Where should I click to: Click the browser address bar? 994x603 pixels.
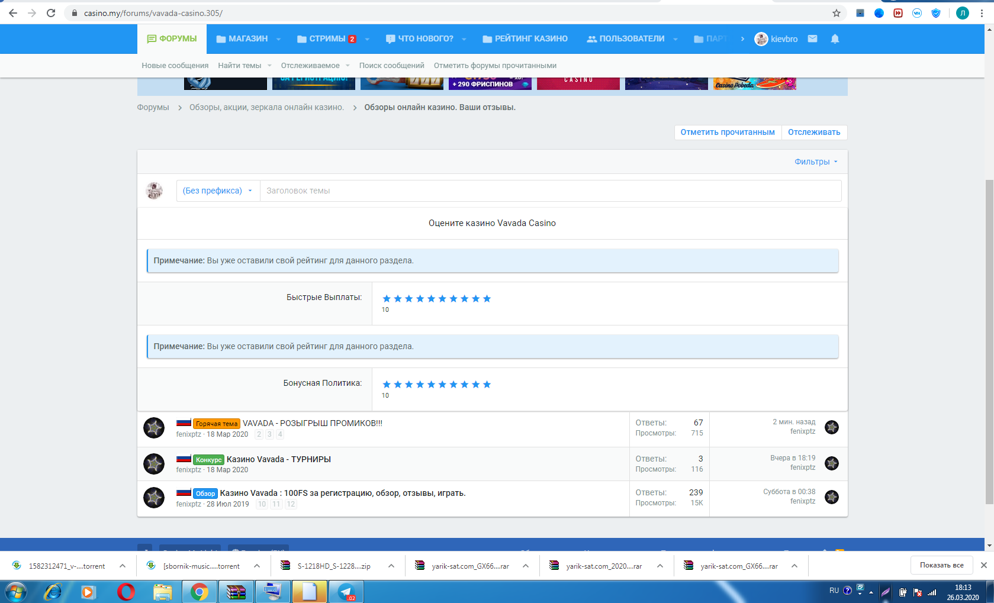click(450, 13)
